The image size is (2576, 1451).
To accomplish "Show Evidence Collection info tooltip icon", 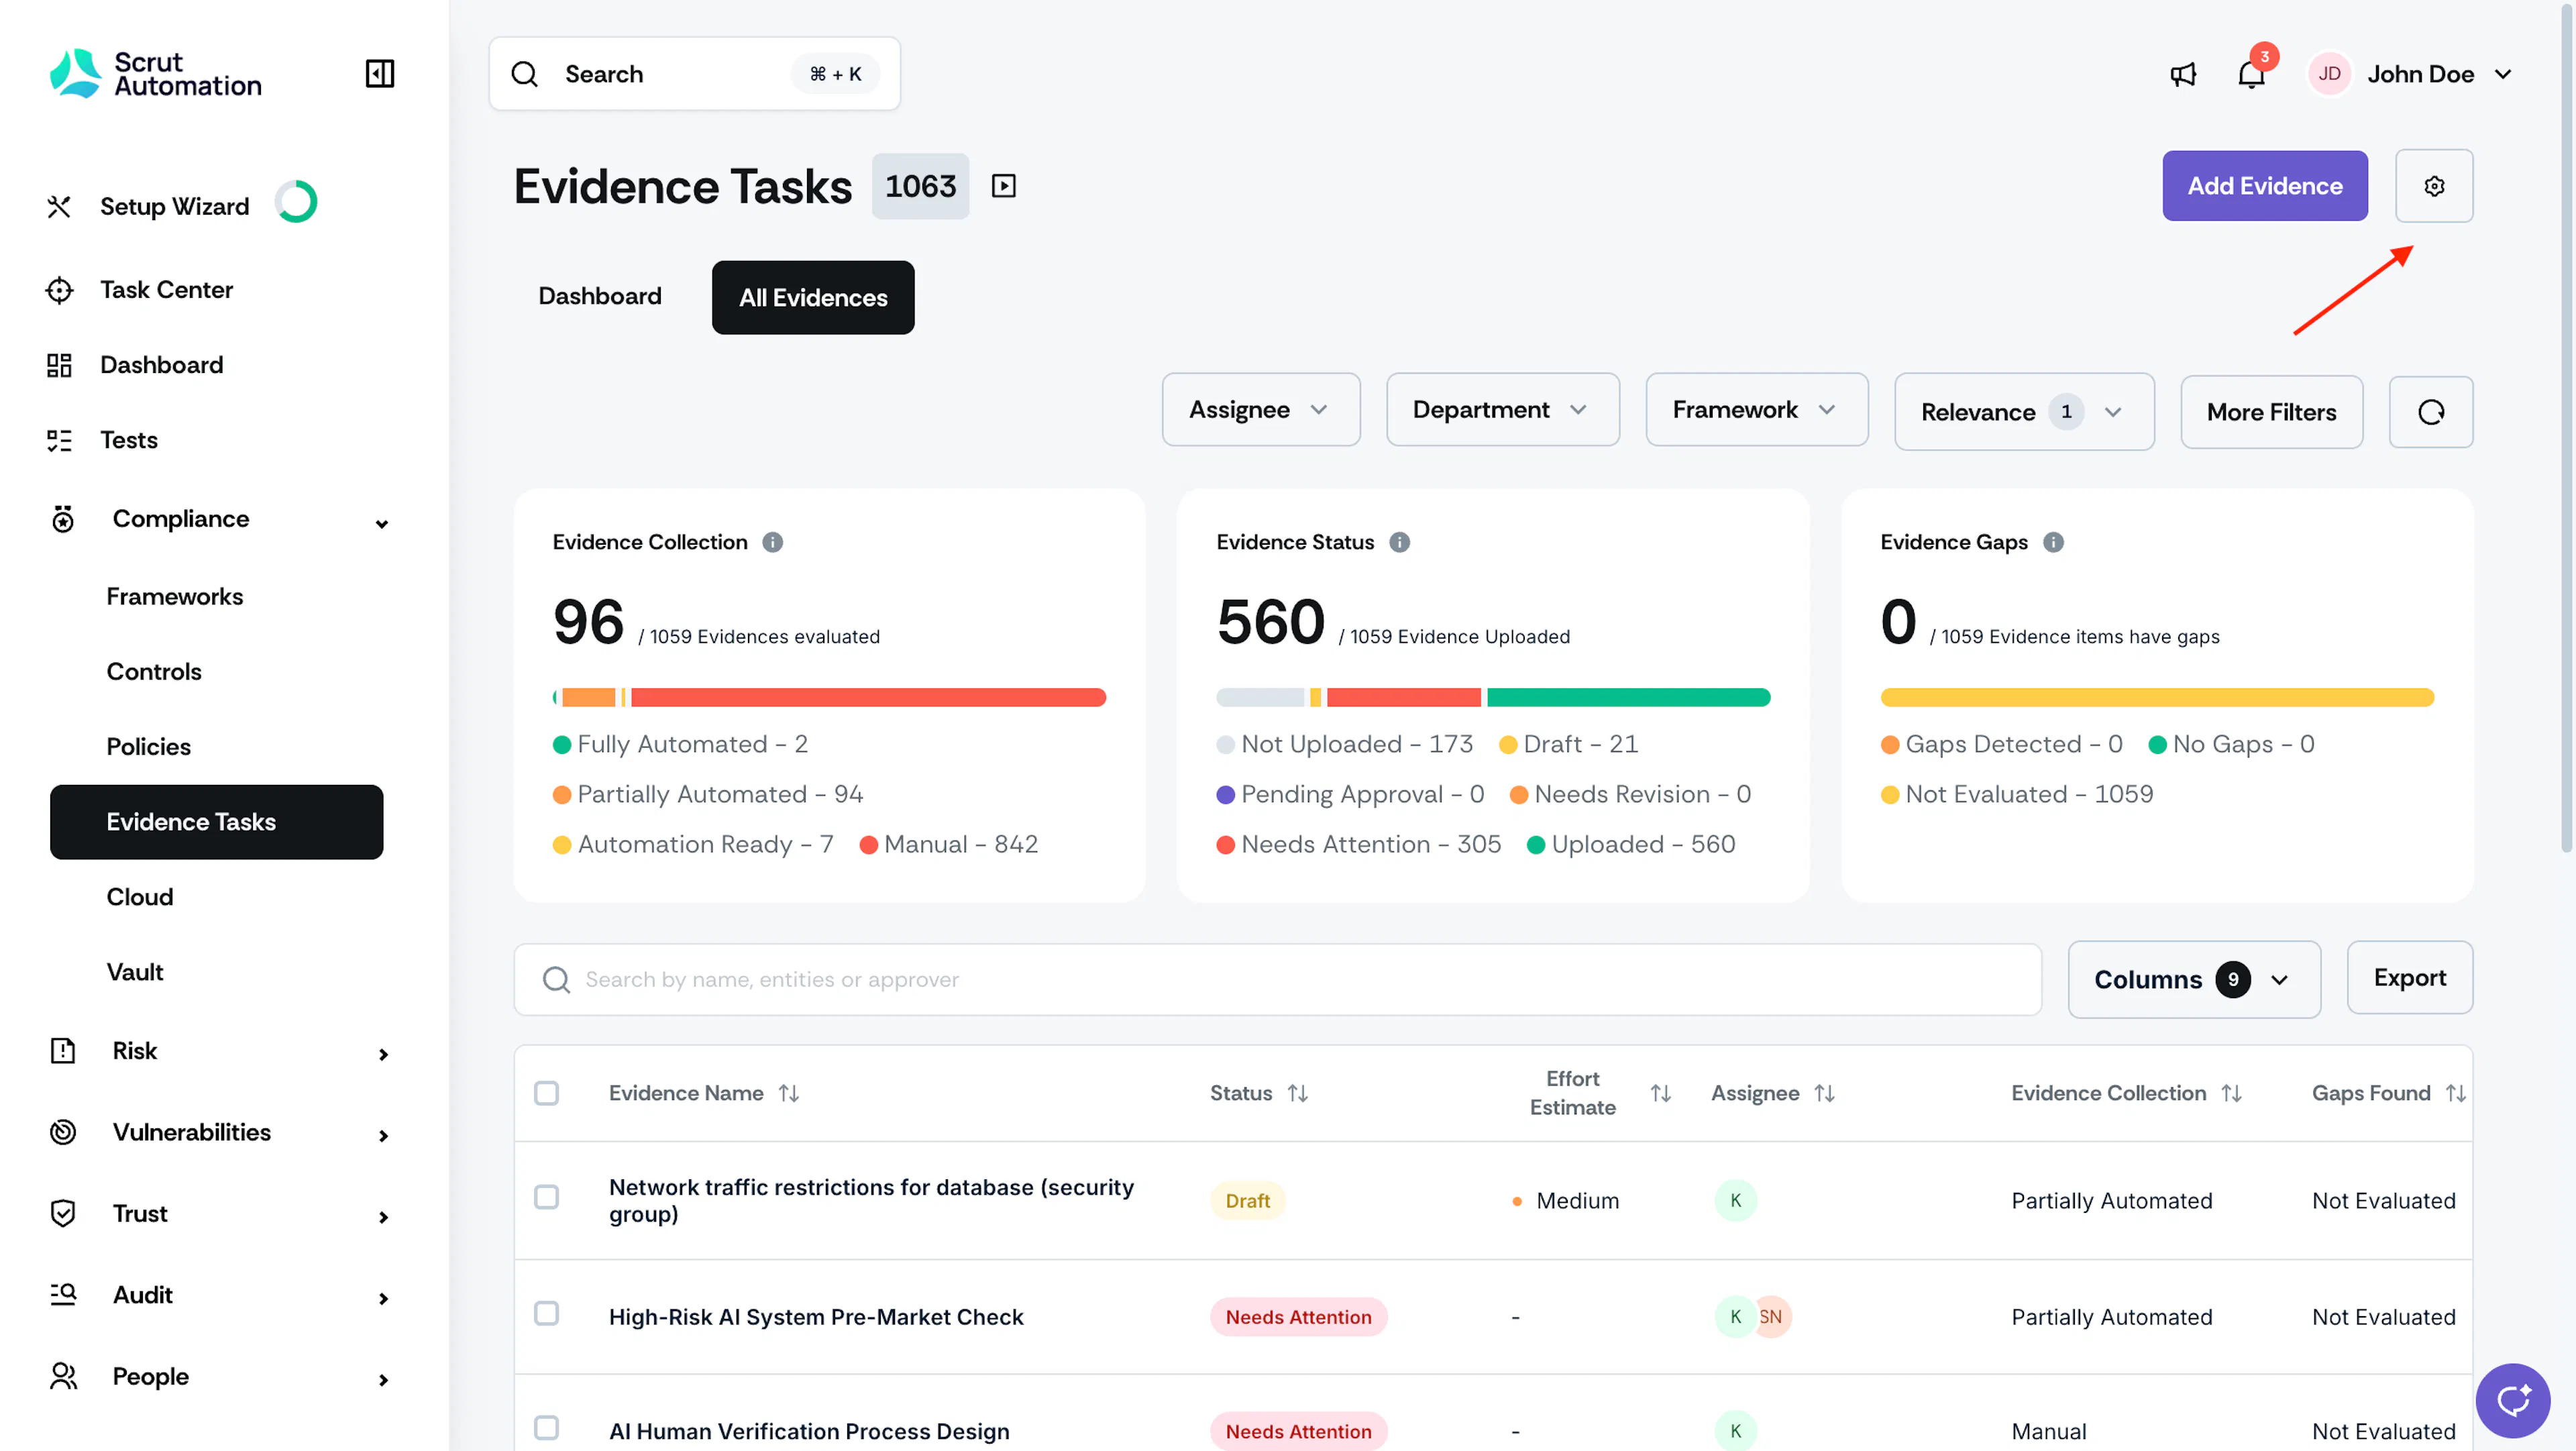I will 772,542.
